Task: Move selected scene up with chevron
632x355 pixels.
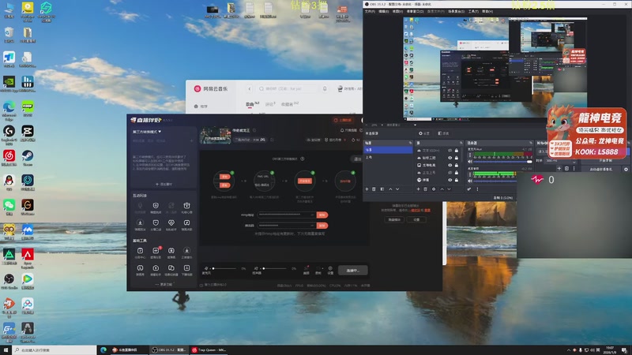Action: pyautogui.click(x=390, y=189)
